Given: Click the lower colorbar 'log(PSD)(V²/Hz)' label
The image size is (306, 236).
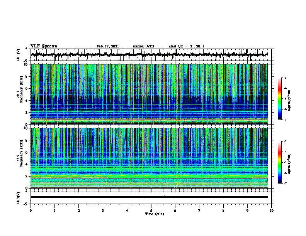Looking at the screenshot, I should click(x=289, y=164).
